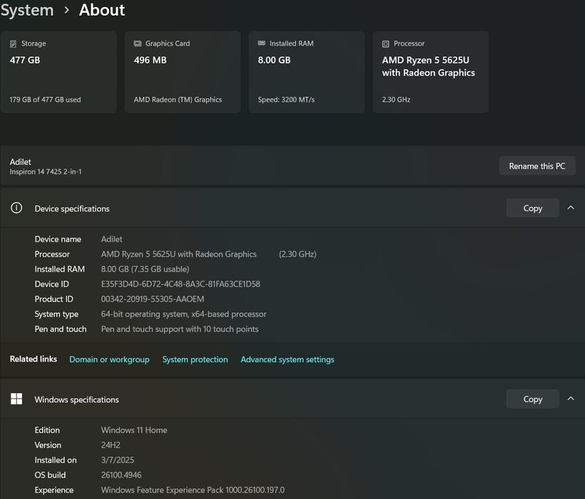
Task: Click the Device ID value text
Action: pos(180,284)
